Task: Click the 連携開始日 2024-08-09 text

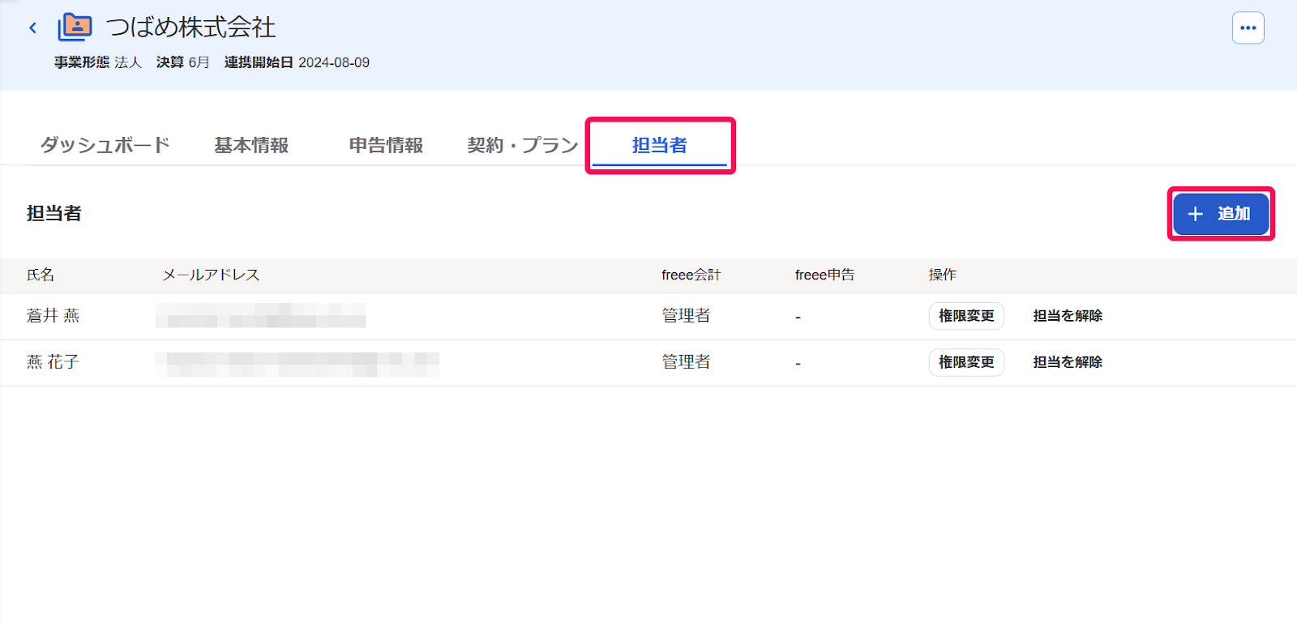Action: click(x=297, y=62)
